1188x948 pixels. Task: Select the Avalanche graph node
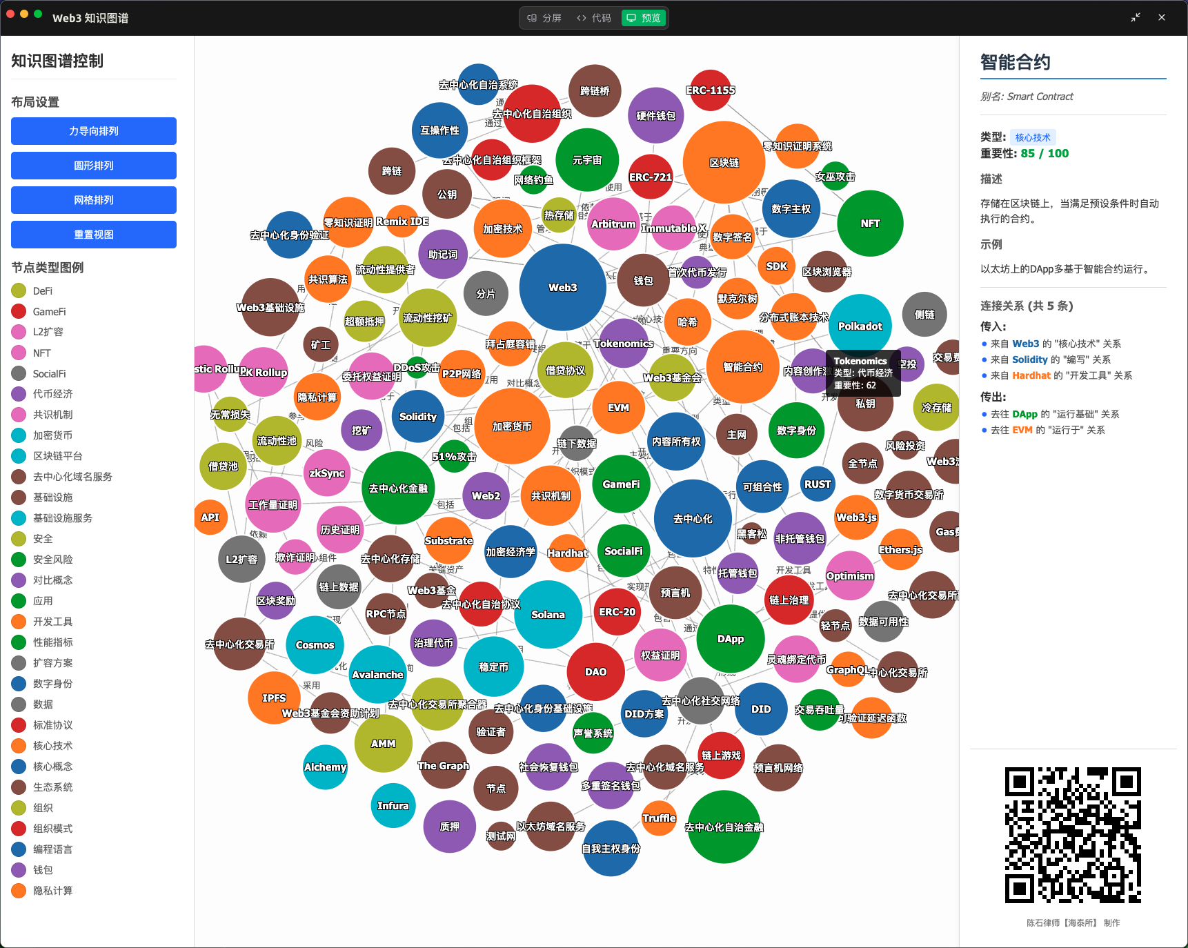(378, 675)
